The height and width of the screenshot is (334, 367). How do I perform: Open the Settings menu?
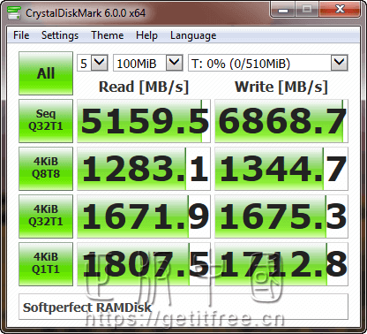click(60, 35)
